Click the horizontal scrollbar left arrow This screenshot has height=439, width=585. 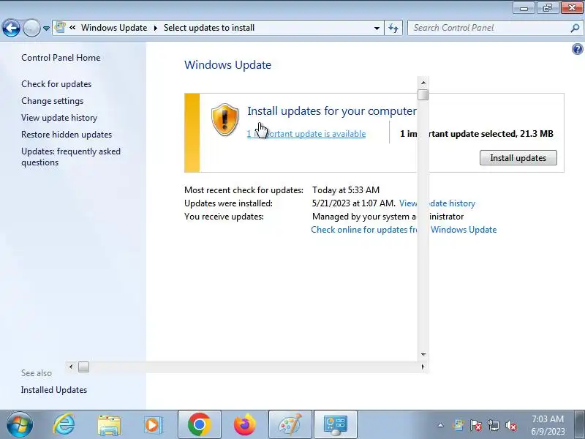pyautogui.click(x=71, y=367)
